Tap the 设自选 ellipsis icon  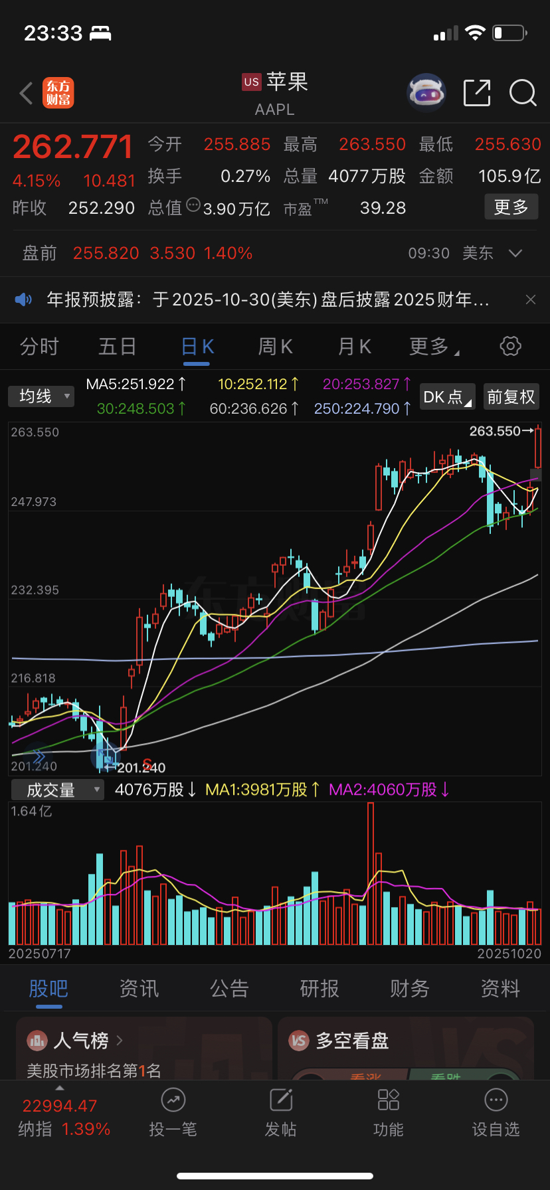click(x=496, y=1100)
